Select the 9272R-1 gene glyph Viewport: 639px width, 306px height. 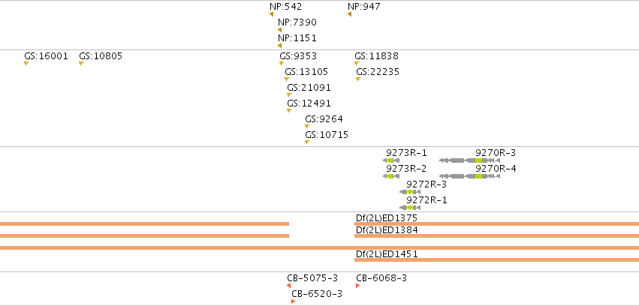point(410,208)
